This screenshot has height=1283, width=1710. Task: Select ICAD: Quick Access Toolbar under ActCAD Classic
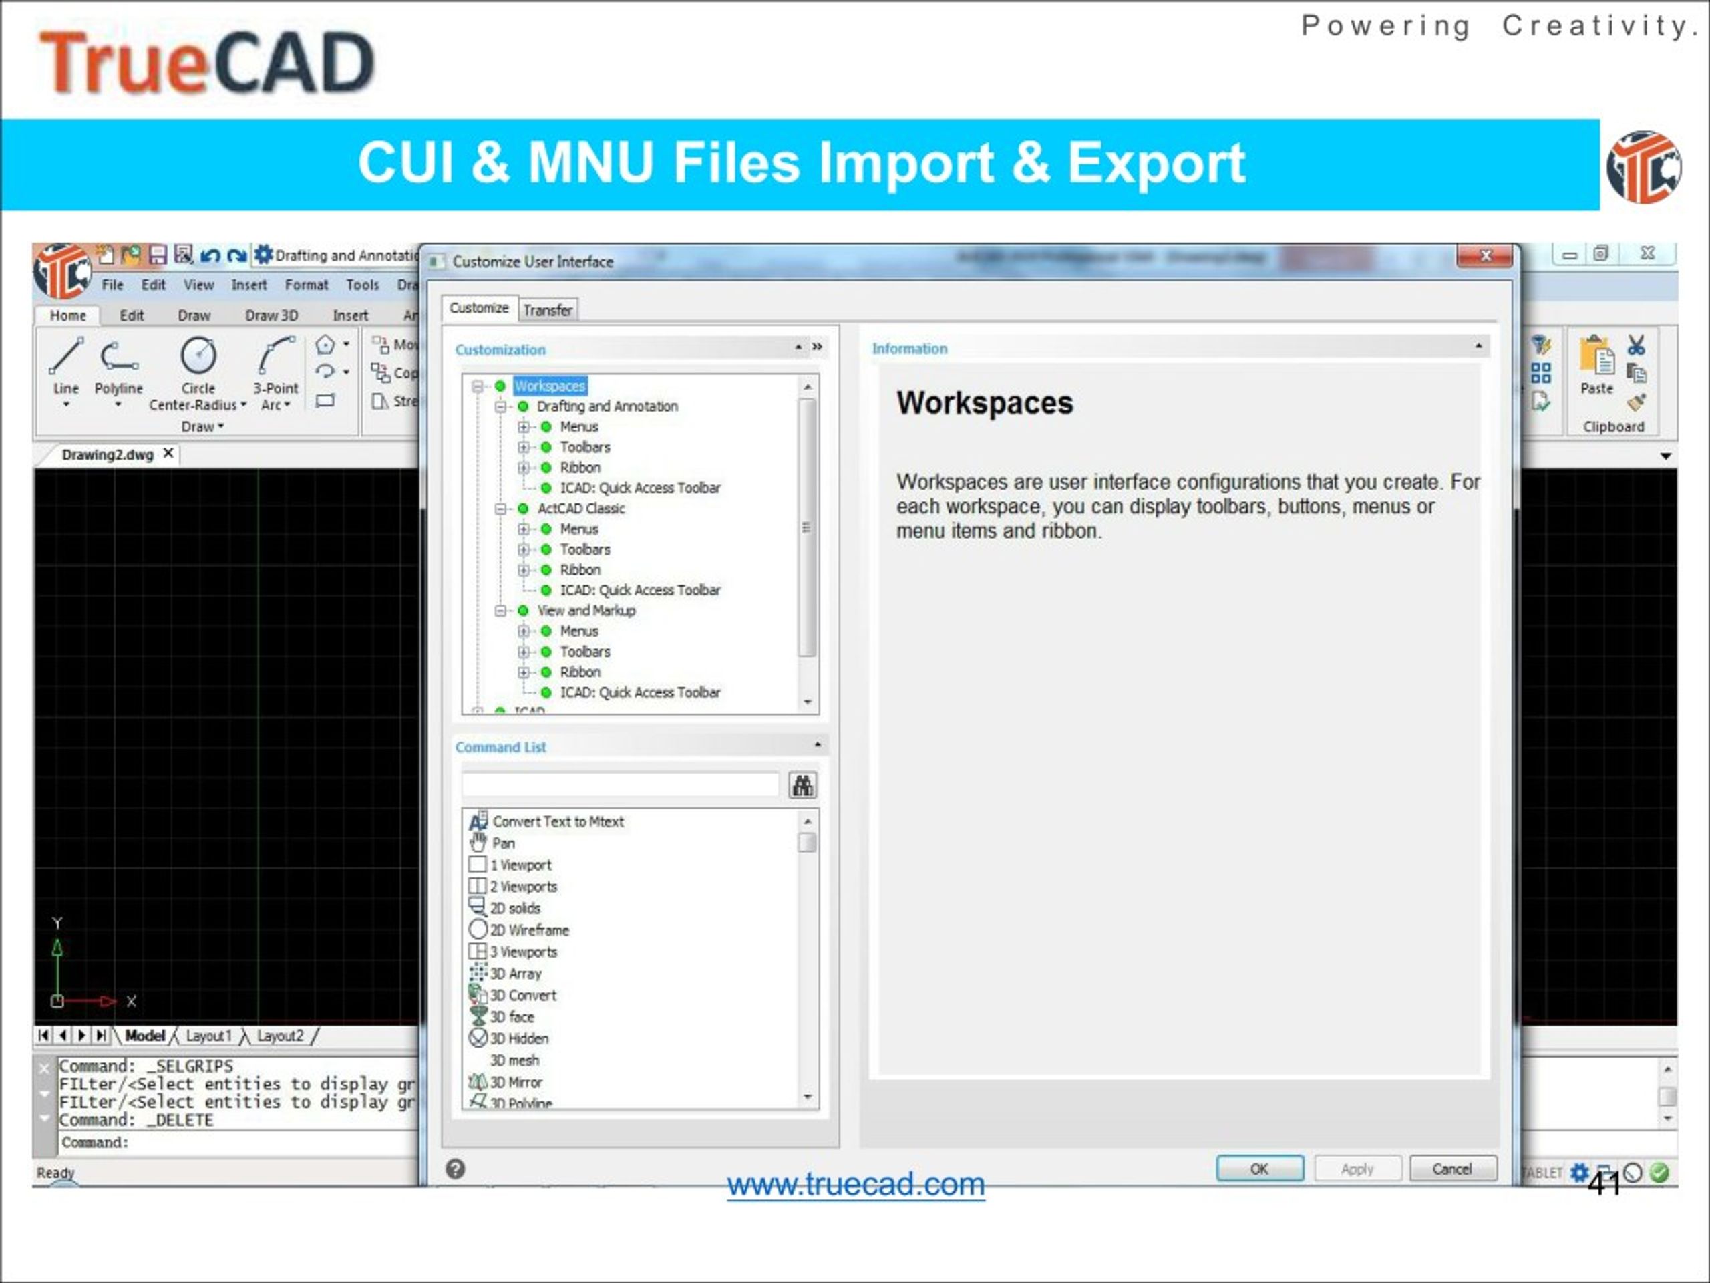pyautogui.click(x=640, y=590)
